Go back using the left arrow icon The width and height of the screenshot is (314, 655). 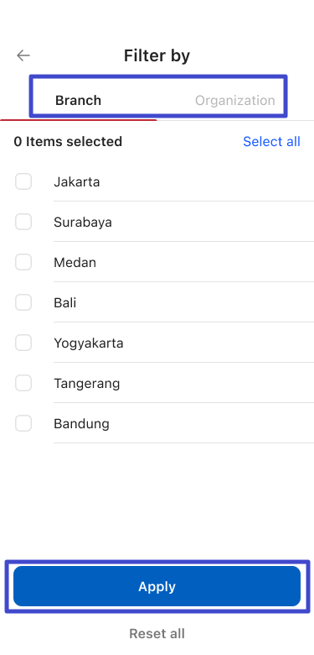23,55
